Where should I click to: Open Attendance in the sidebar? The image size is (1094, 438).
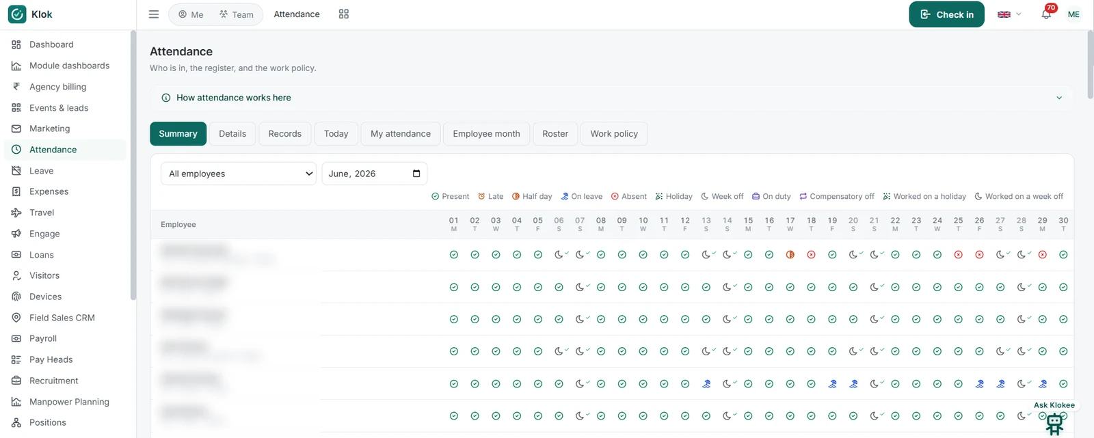click(66, 150)
